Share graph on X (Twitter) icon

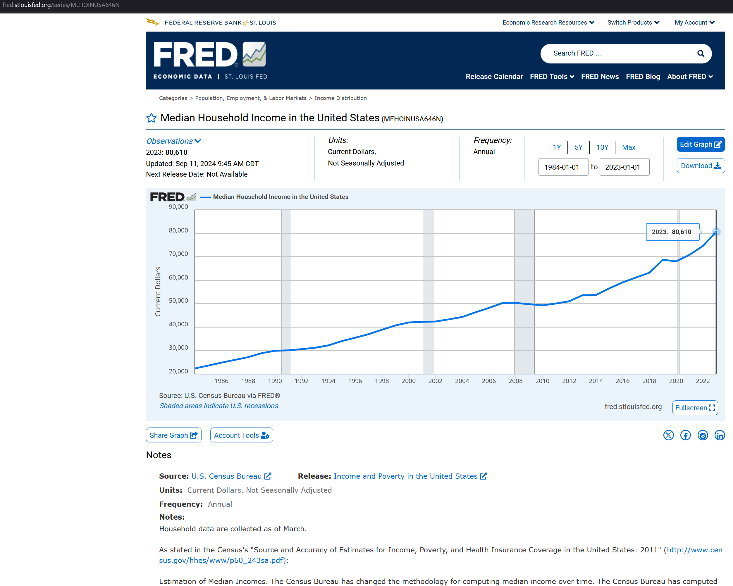coord(668,435)
